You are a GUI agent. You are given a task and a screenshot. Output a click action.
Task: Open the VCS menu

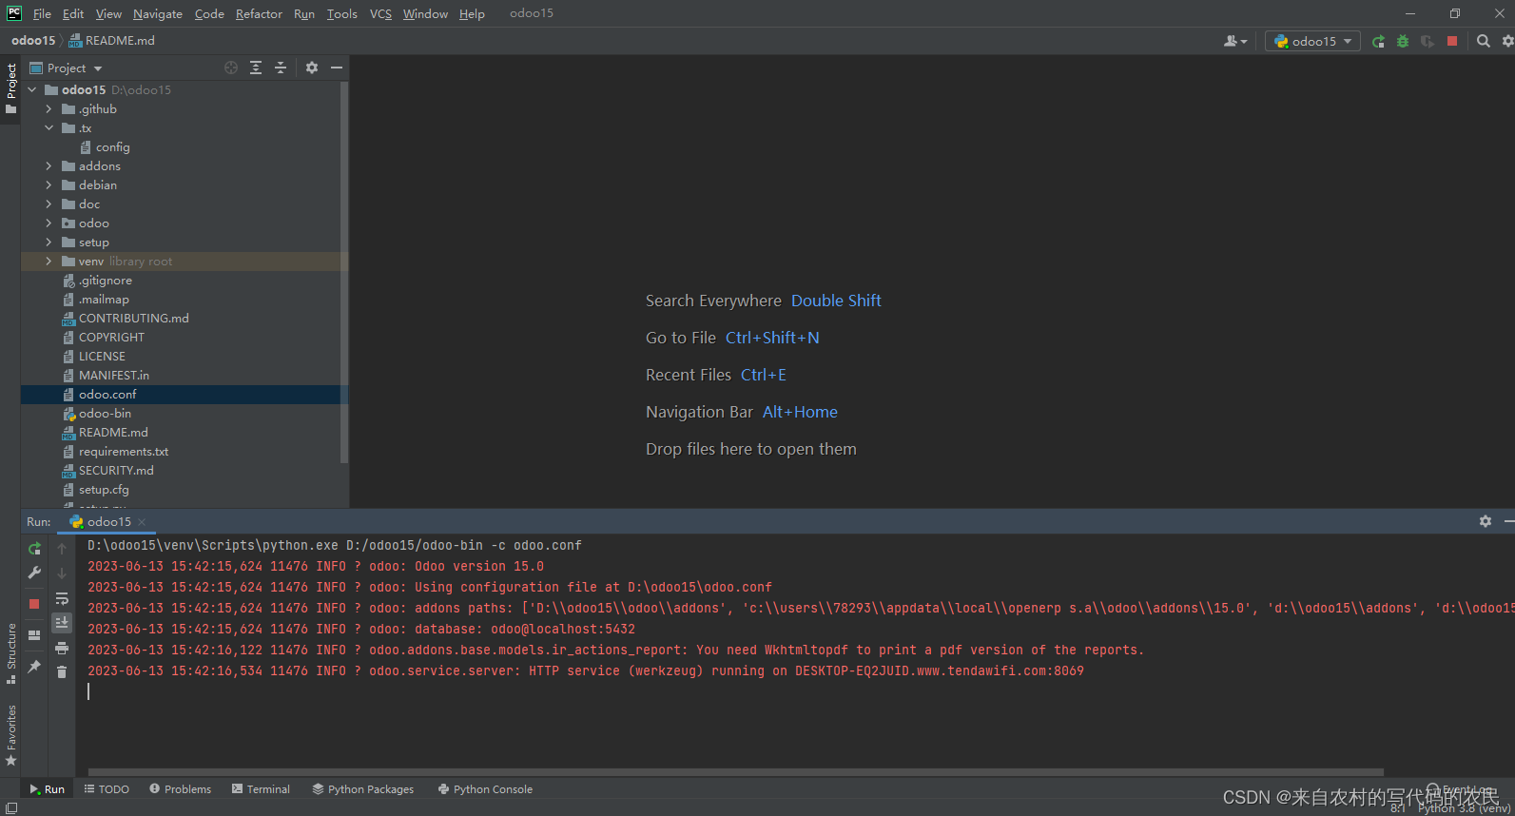(380, 13)
